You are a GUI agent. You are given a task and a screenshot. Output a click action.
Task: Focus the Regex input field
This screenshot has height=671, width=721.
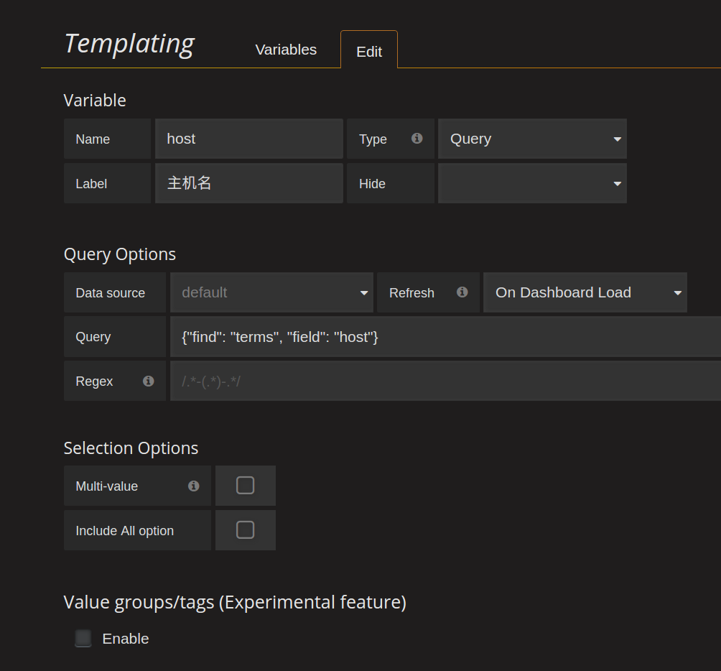(x=445, y=381)
